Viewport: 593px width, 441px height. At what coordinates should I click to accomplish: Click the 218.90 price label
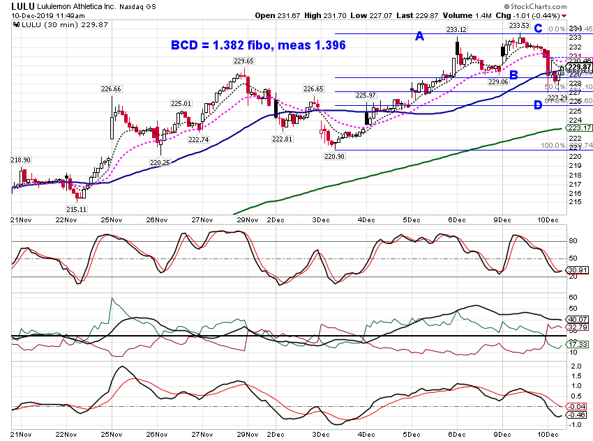pyautogui.click(x=20, y=160)
